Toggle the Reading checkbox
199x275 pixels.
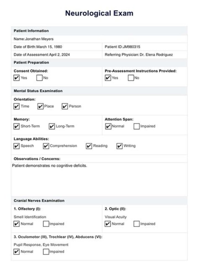tap(89, 146)
